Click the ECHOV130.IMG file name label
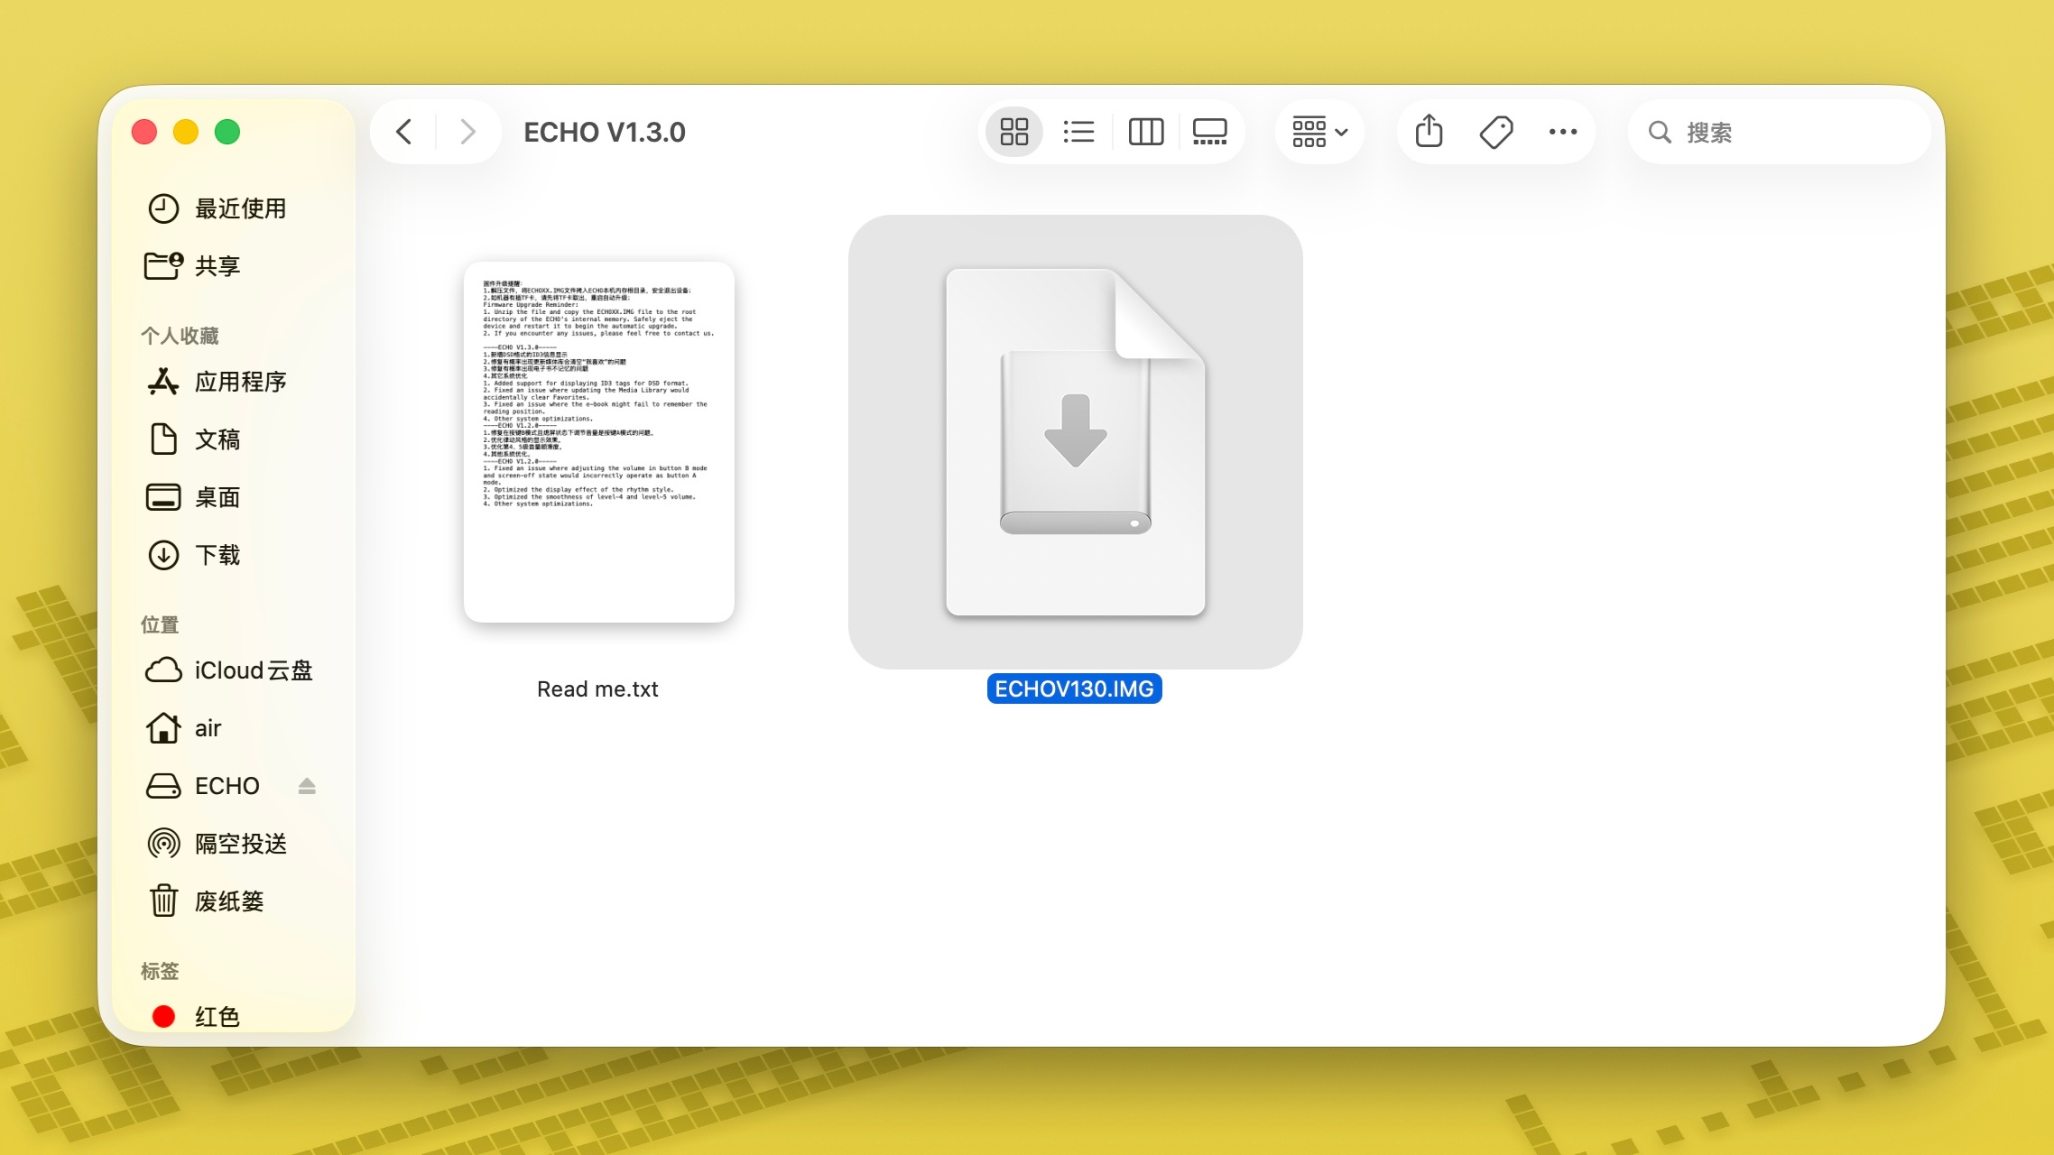The image size is (2054, 1155). [1074, 689]
